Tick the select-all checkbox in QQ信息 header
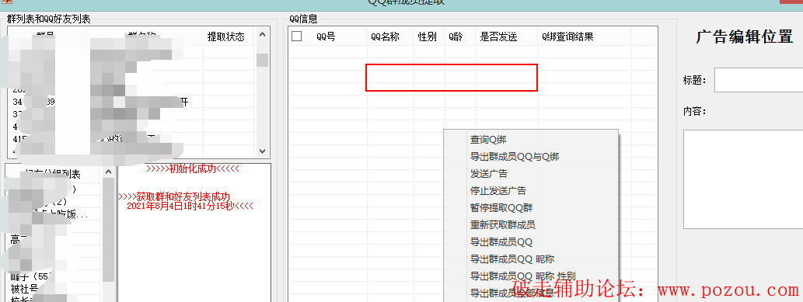The image size is (803, 302). (x=296, y=36)
